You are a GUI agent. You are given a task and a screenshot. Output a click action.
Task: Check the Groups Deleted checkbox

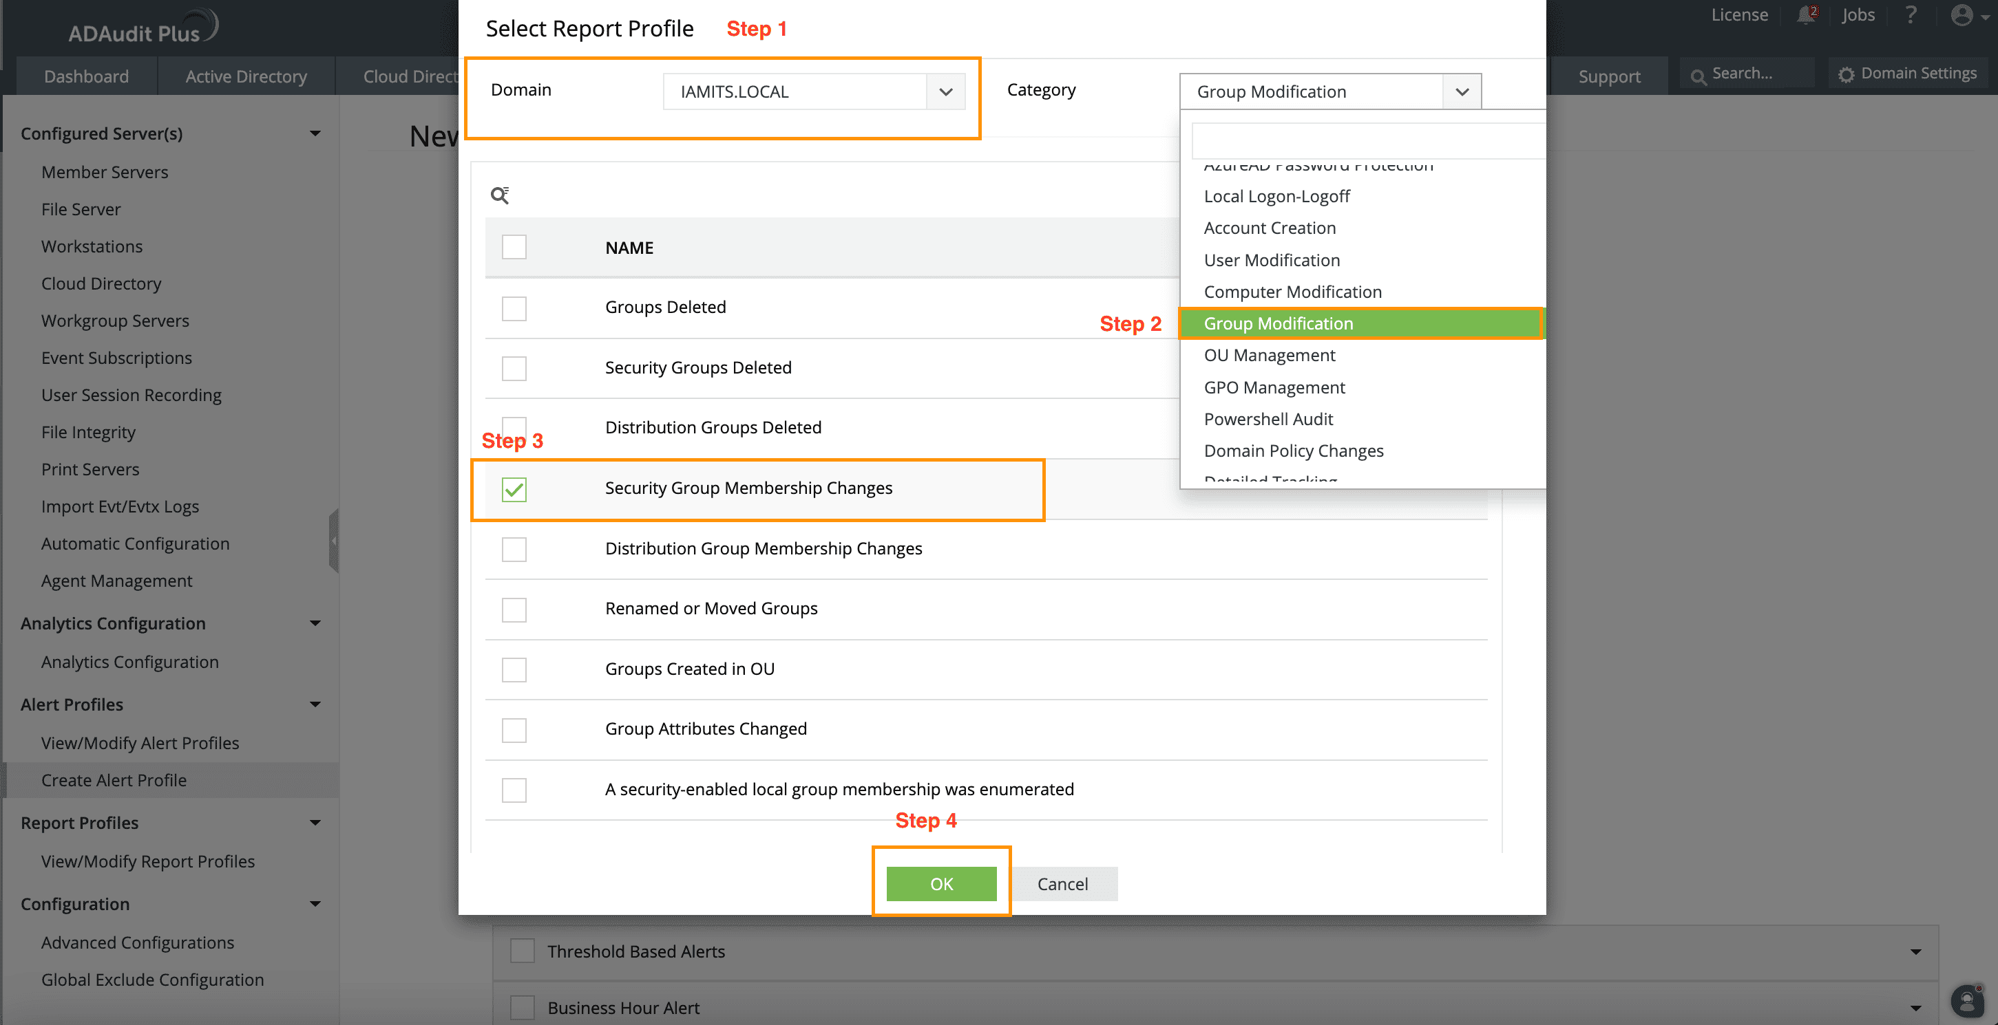[x=514, y=308]
